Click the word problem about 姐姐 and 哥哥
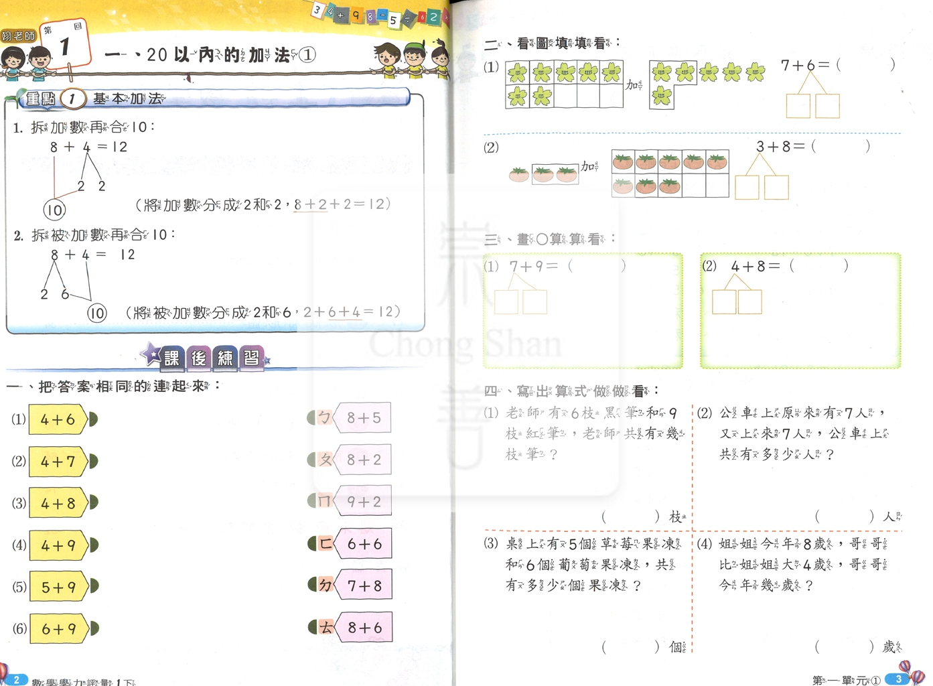This screenshot has width=933, height=686. coord(794,564)
